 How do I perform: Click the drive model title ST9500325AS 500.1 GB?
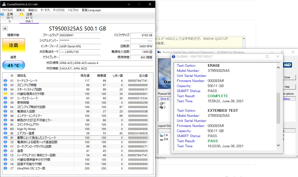(77, 29)
